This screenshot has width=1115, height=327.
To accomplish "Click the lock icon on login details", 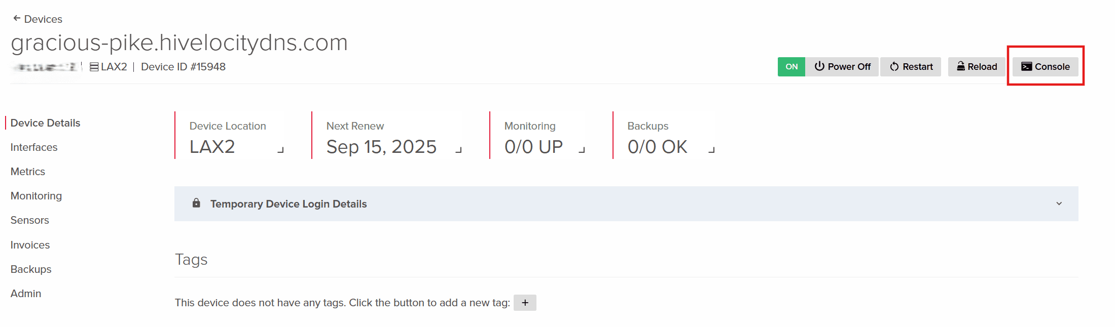I will coord(196,203).
